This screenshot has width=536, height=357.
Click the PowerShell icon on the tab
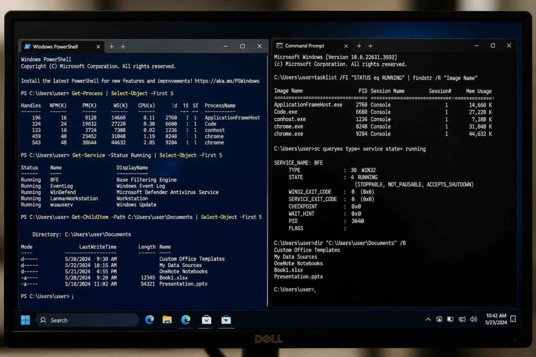pyautogui.click(x=27, y=47)
